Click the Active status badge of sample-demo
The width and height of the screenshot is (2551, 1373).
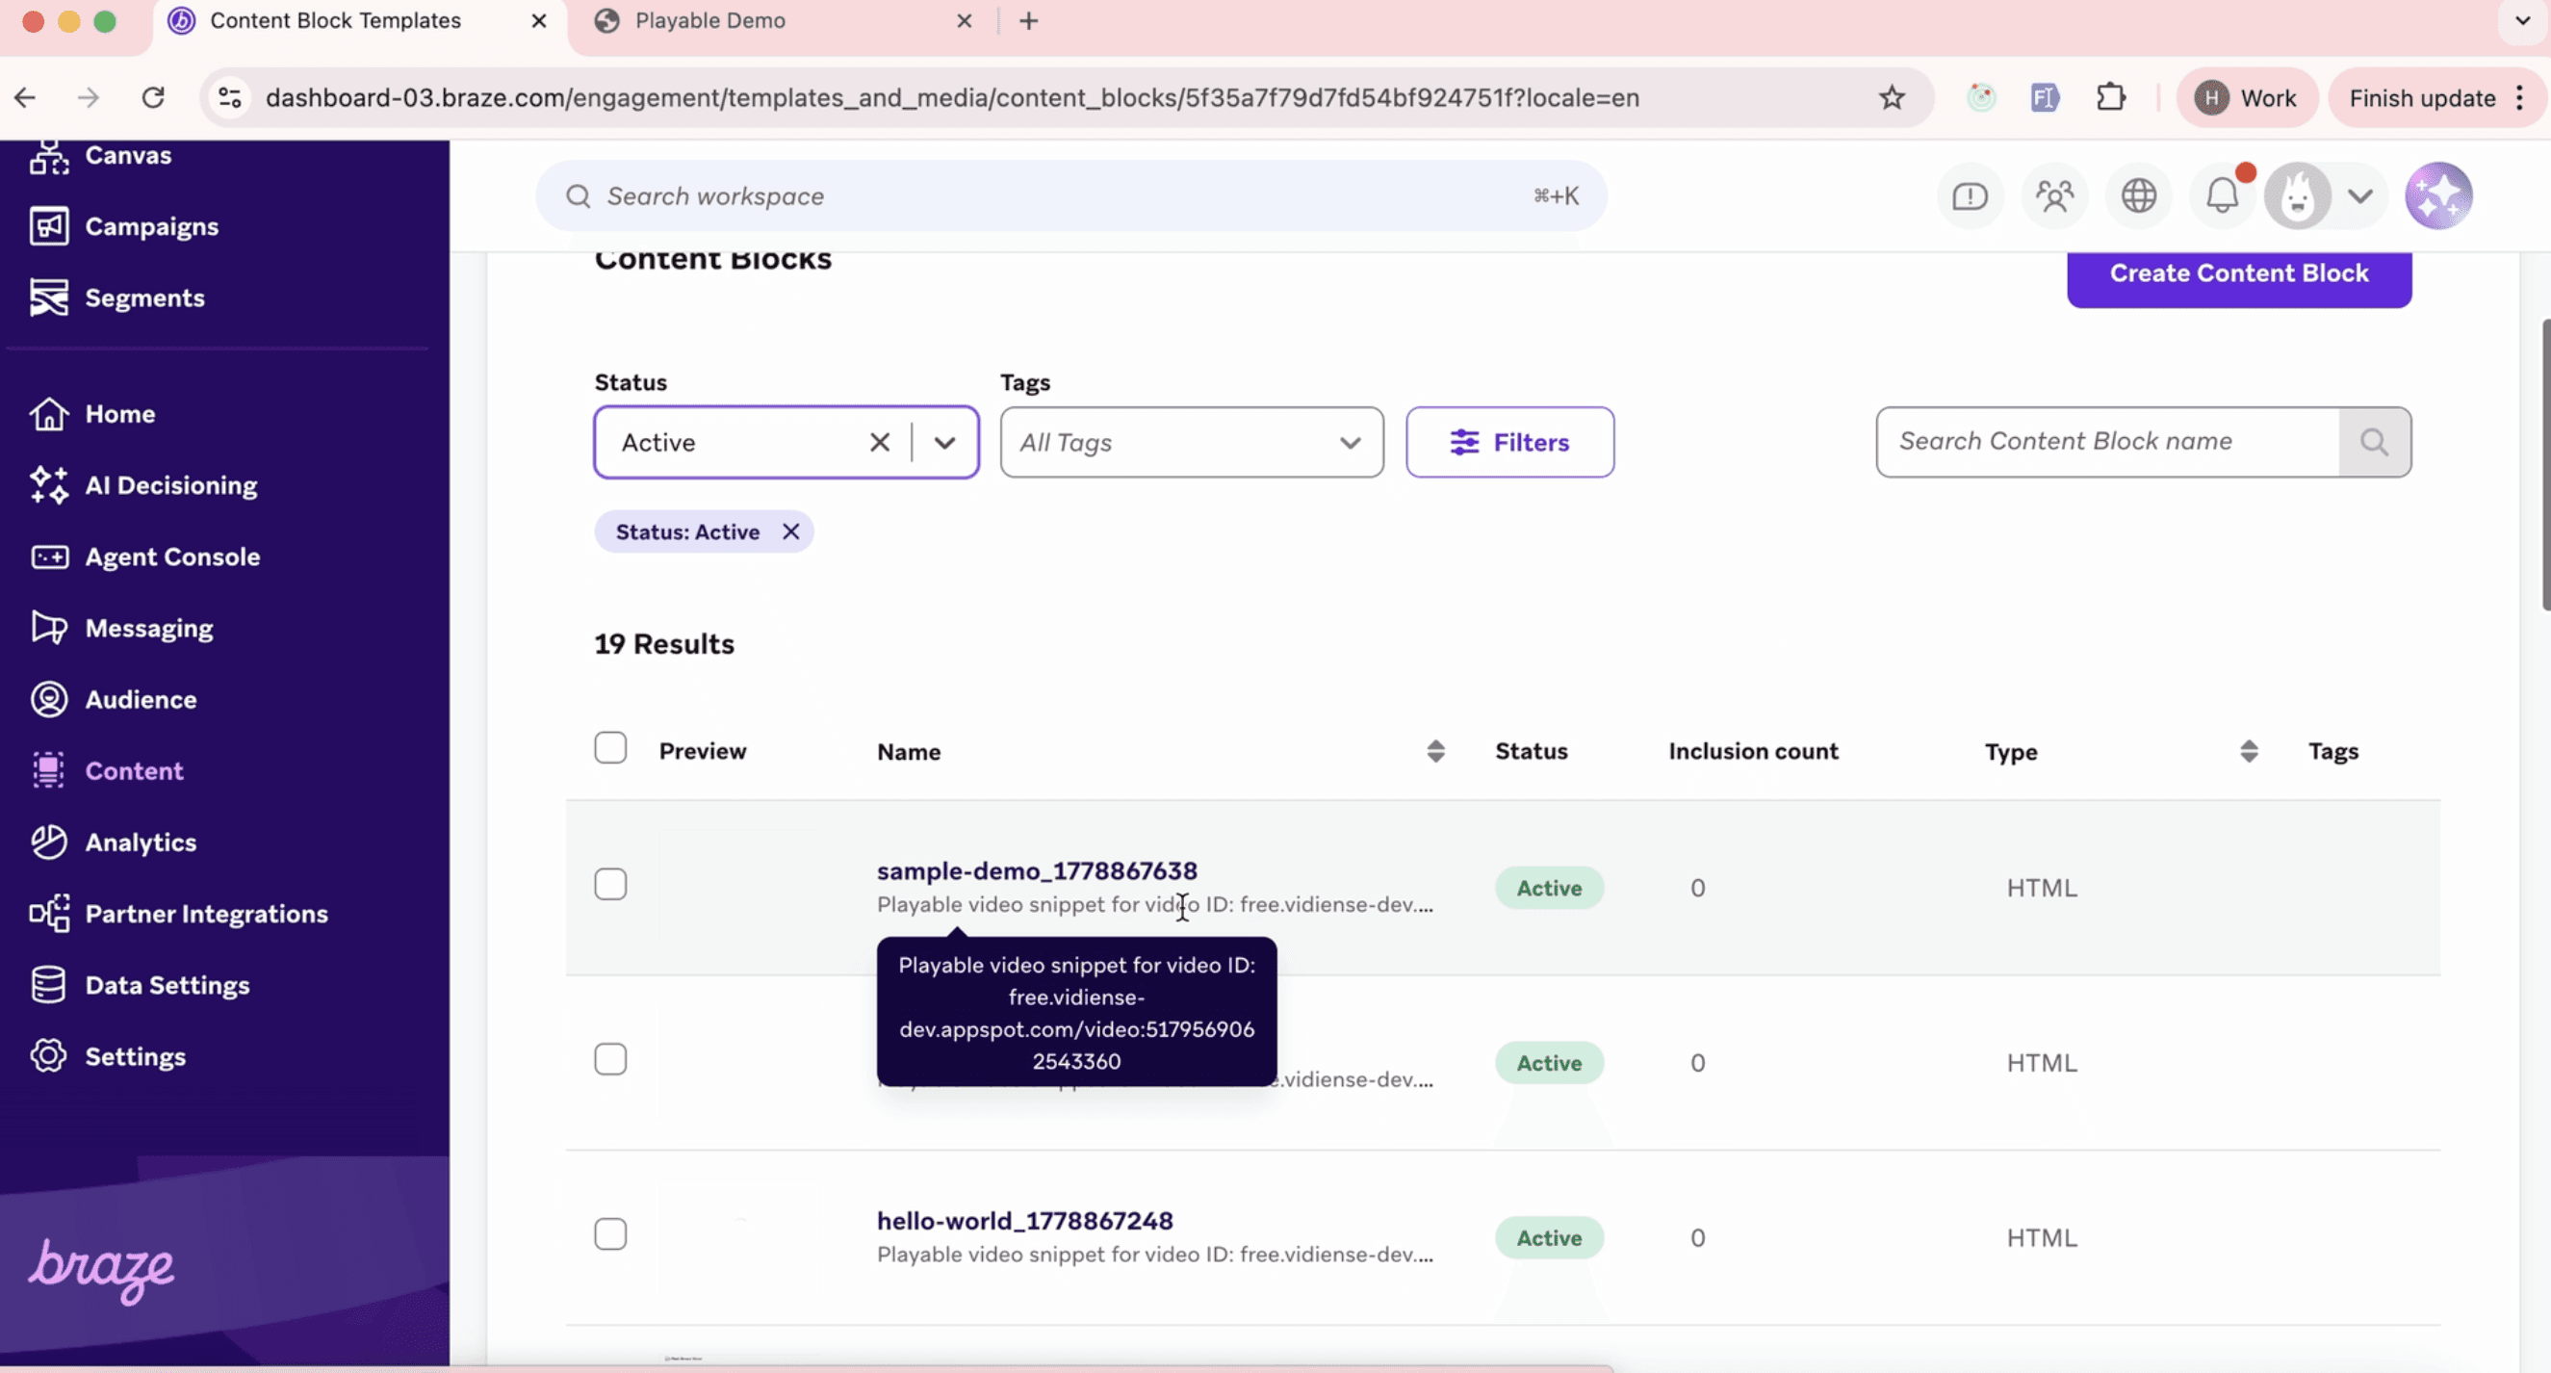coord(1549,889)
